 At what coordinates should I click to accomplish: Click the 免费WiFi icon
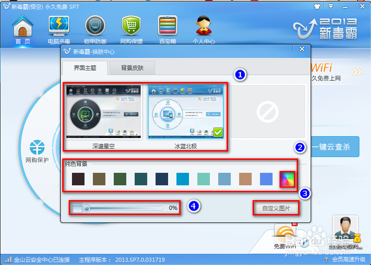point(285,231)
